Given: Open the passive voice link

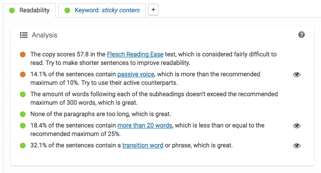Looking at the screenshot, I should 136,74.
